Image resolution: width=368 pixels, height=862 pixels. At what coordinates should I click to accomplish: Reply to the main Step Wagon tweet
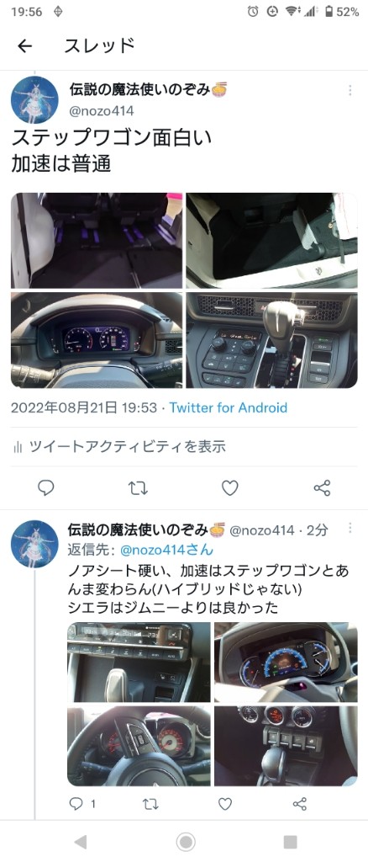(x=45, y=487)
